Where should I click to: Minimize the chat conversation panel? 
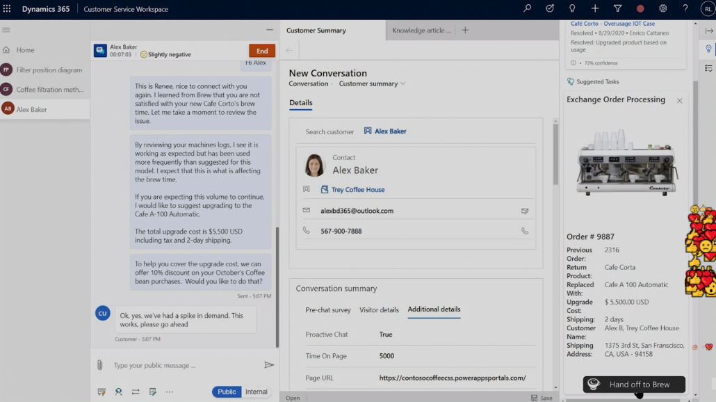tap(270, 30)
